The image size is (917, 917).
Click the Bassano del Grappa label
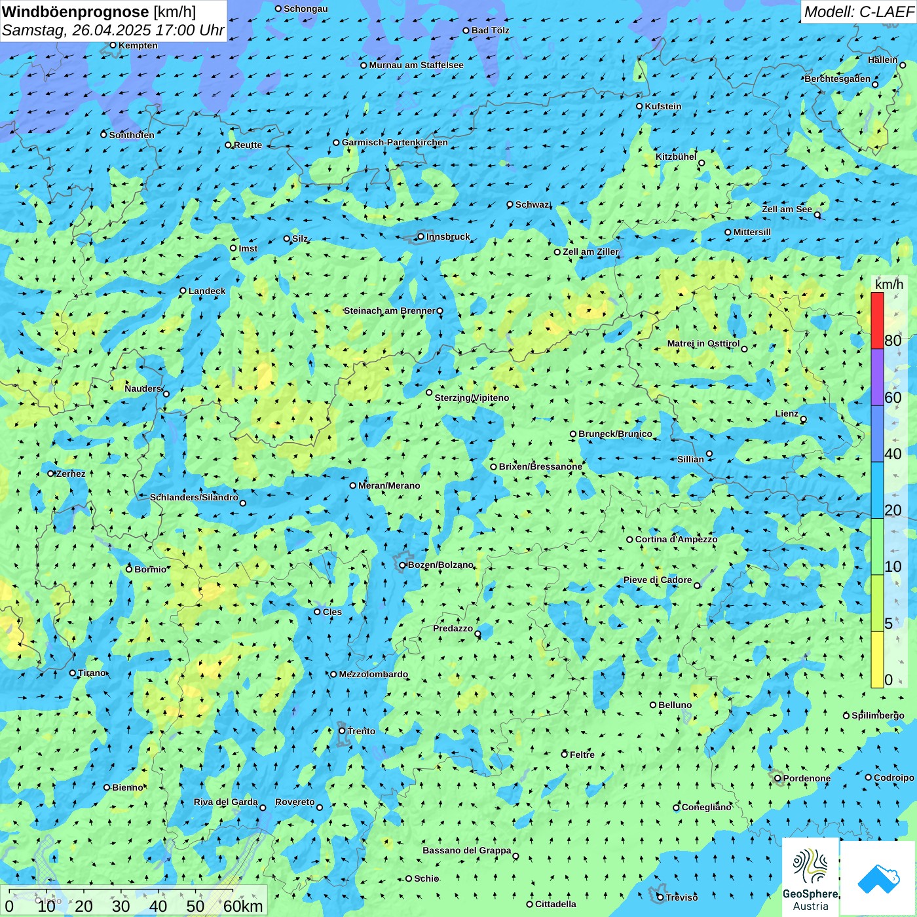pyautogui.click(x=467, y=850)
